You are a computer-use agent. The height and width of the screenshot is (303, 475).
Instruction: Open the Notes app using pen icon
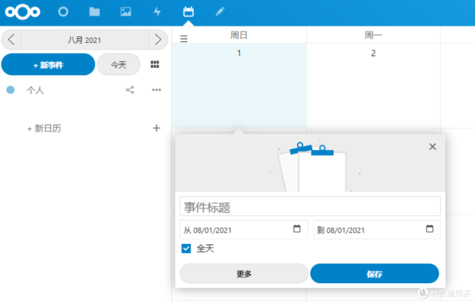click(220, 12)
